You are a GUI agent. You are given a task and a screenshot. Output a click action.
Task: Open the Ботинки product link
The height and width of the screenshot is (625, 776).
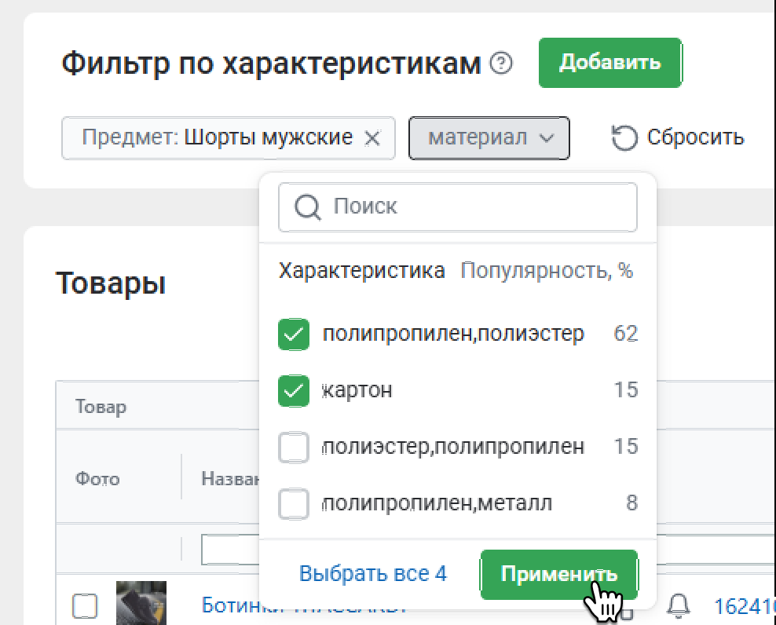[x=303, y=605]
